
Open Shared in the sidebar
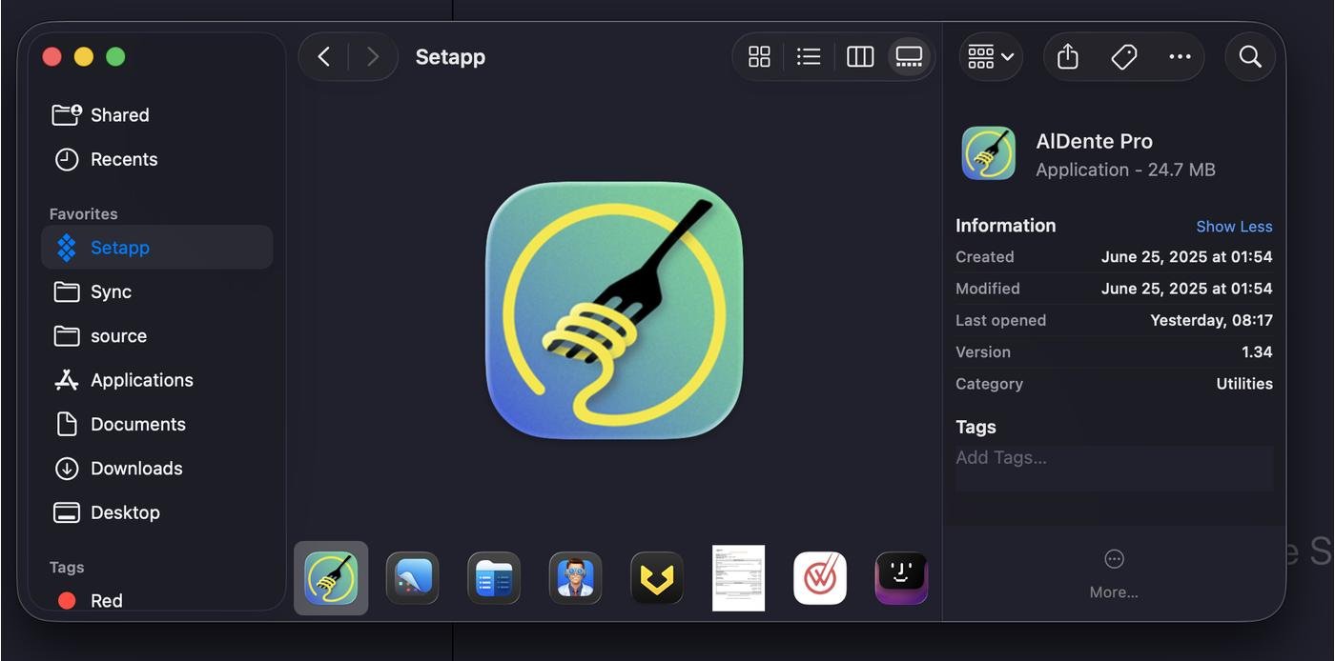(157, 115)
